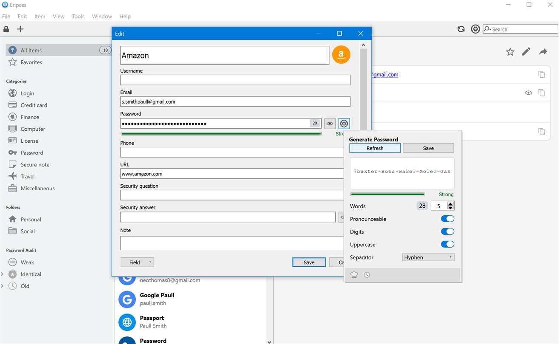
Task: Open settings gear beside the Search box
Action: click(x=475, y=29)
